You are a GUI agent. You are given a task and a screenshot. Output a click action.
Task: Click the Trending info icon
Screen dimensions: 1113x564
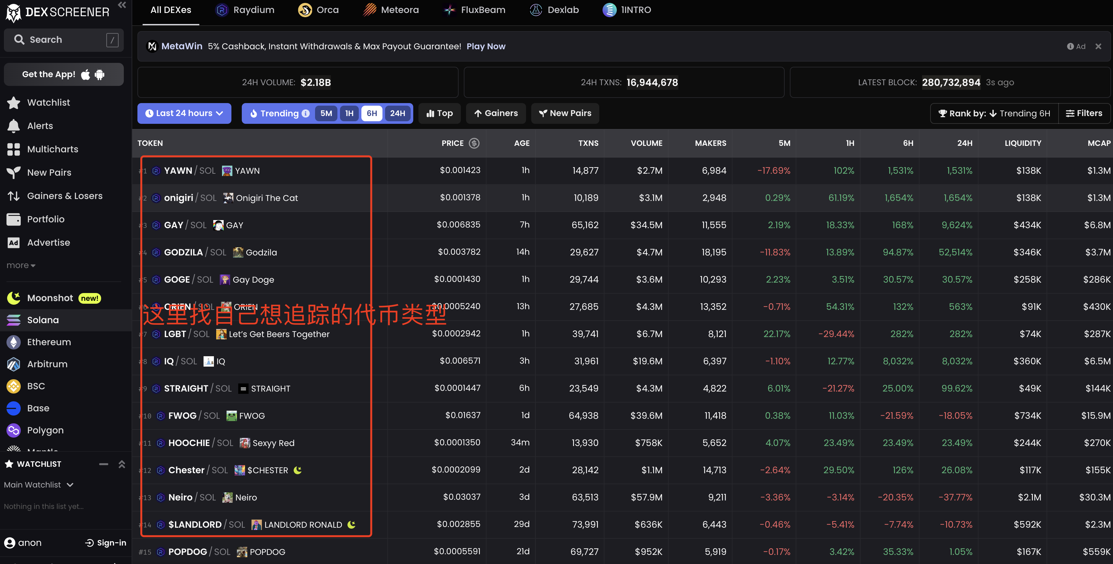point(305,113)
